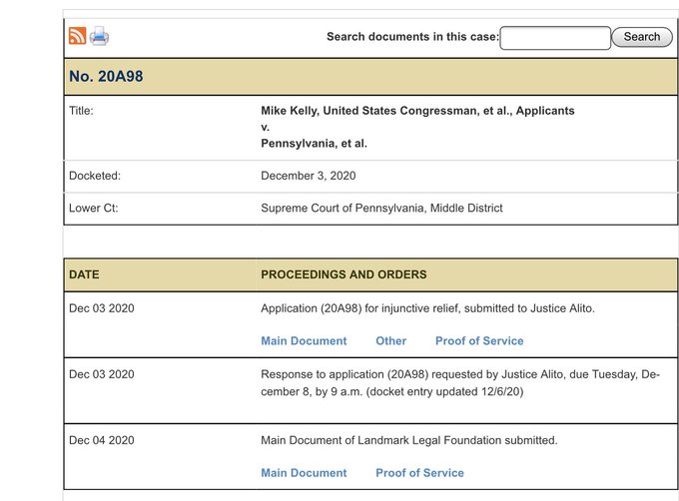
Task: Open Landmark Legal Foundation Proof of Service
Action: tap(419, 473)
